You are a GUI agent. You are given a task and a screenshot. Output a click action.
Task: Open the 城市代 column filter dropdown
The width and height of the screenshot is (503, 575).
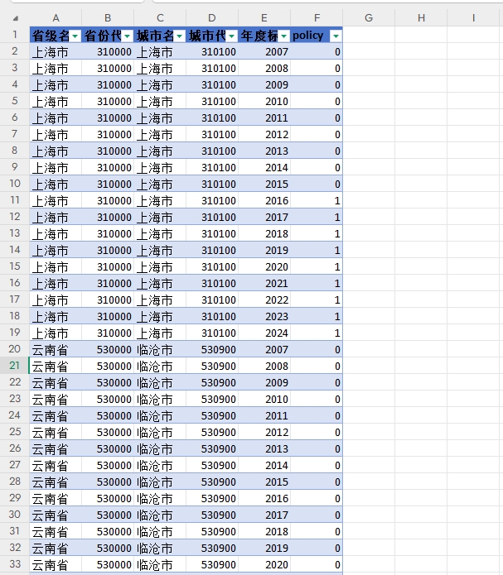[231, 36]
